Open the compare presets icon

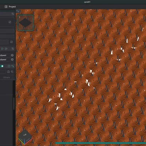coord(9,66)
